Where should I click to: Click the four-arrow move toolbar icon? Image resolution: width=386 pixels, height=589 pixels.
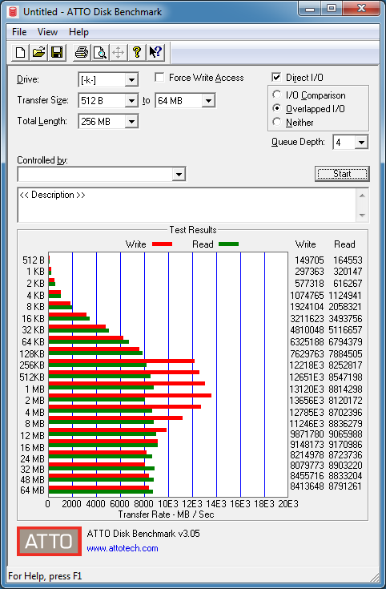(118, 52)
